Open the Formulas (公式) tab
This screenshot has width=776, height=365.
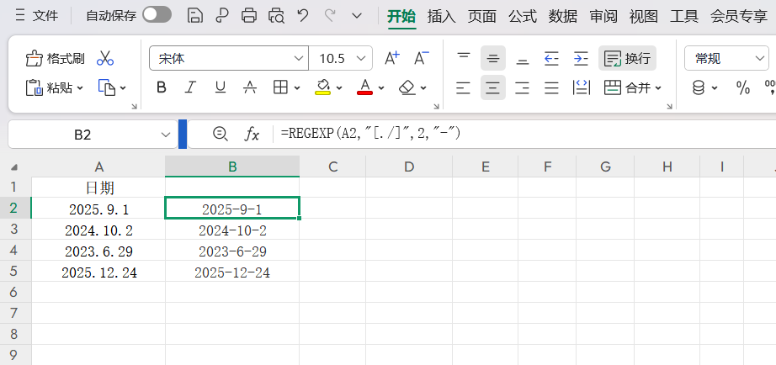coord(523,15)
